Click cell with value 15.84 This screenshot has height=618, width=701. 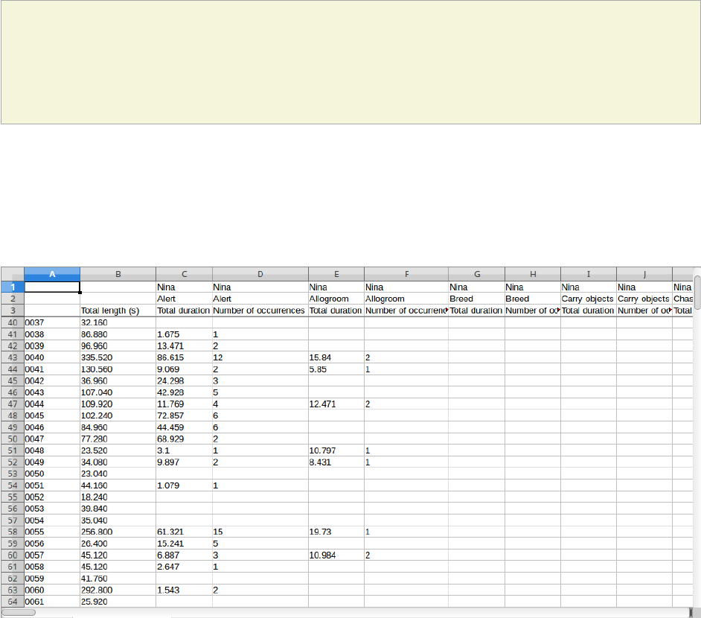click(x=336, y=357)
